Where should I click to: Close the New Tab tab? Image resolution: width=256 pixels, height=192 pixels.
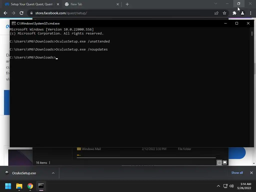[x=118, y=4]
